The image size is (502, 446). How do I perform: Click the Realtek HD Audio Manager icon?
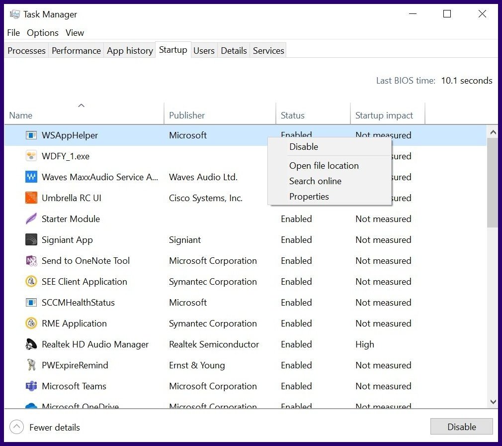pyautogui.click(x=31, y=344)
